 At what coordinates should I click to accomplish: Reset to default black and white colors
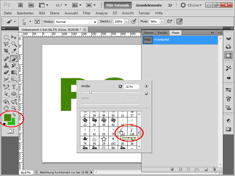coord(4,124)
